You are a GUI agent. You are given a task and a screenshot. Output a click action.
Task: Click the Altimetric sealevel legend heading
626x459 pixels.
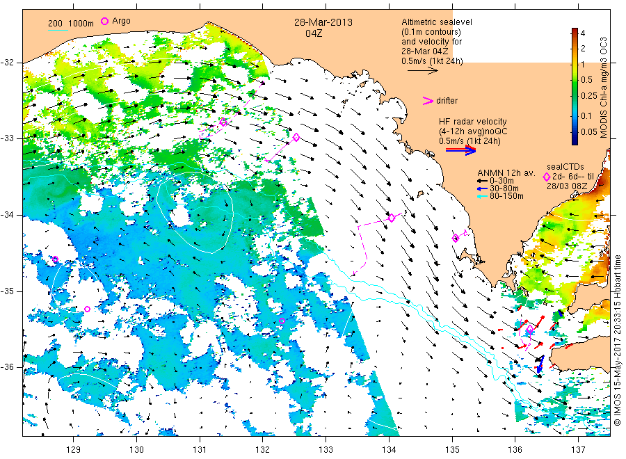[437, 22]
